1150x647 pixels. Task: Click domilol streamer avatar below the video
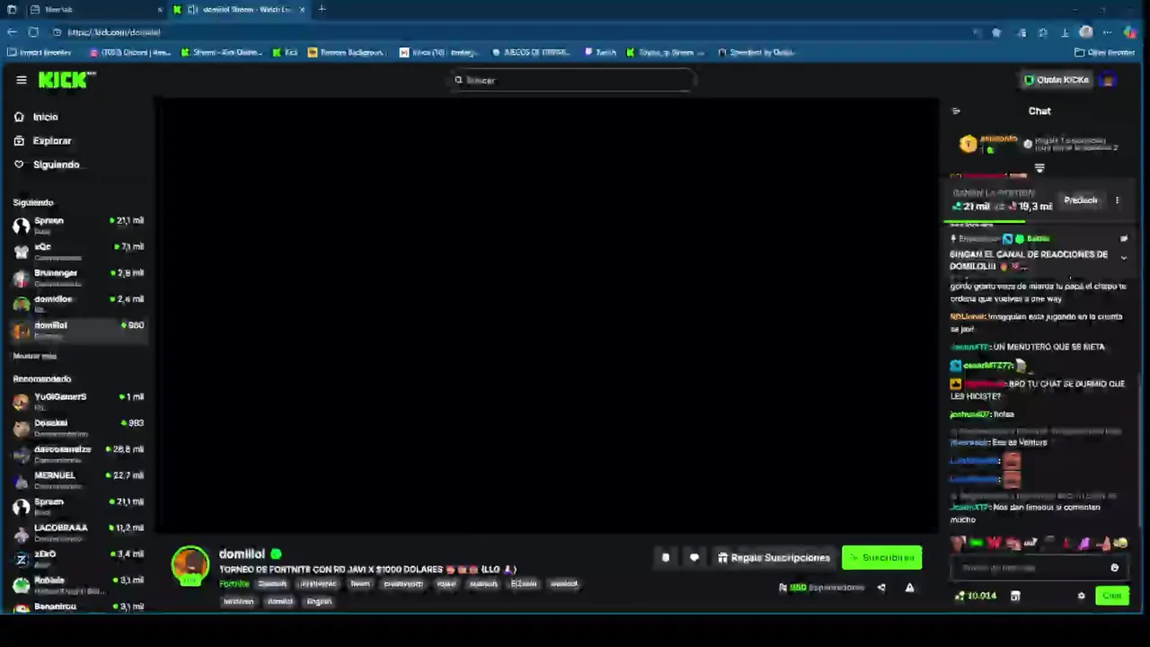(190, 565)
